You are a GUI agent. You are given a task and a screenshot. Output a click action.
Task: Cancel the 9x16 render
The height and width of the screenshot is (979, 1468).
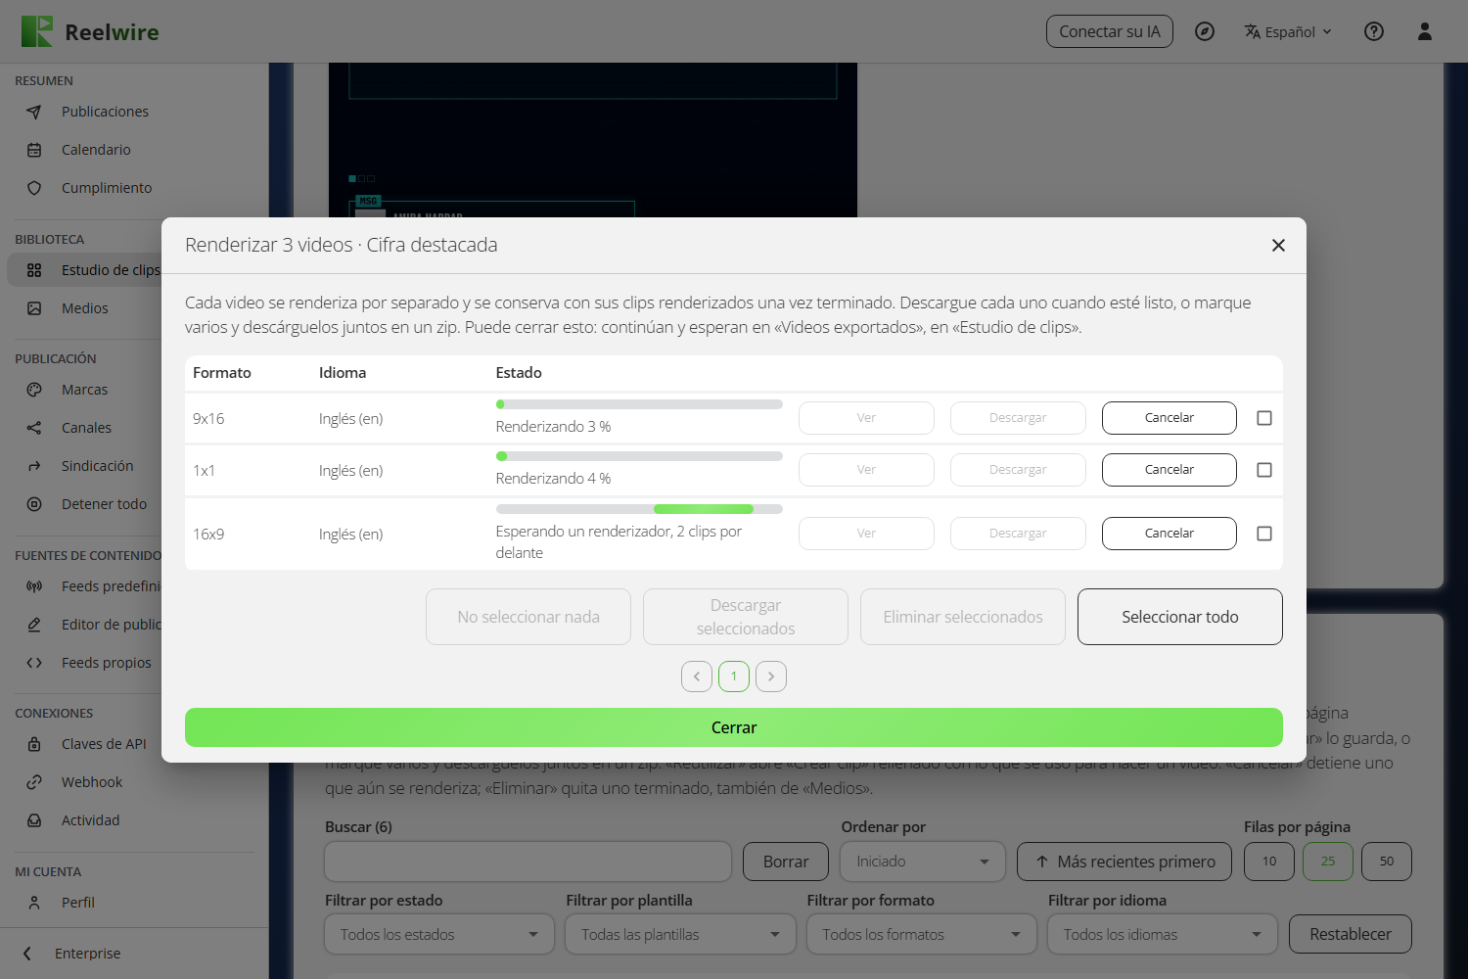(1170, 418)
